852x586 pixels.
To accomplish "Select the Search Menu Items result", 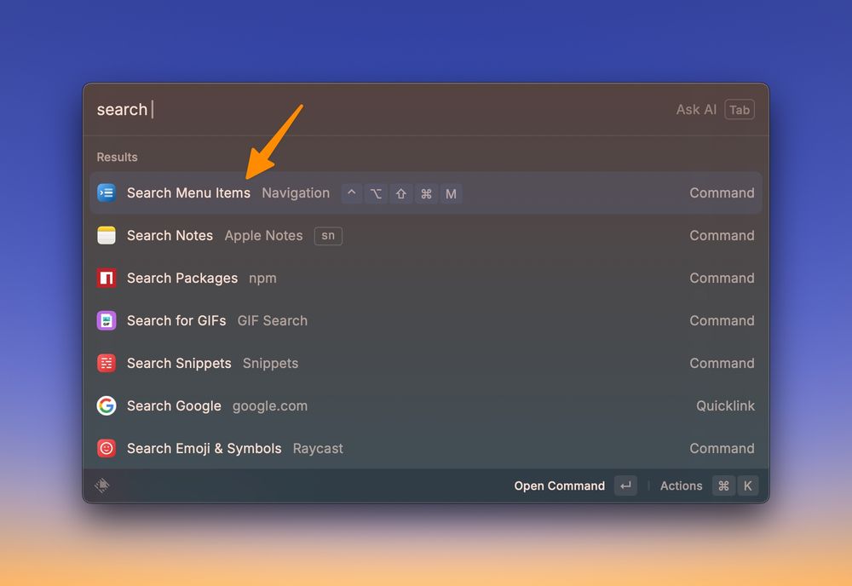I will (x=426, y=192).
